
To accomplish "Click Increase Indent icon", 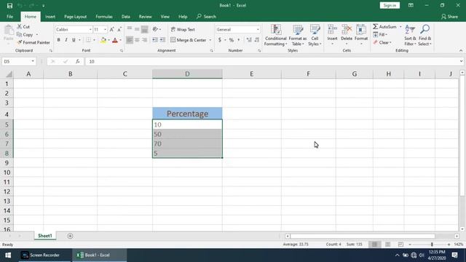I will [162, 40].
